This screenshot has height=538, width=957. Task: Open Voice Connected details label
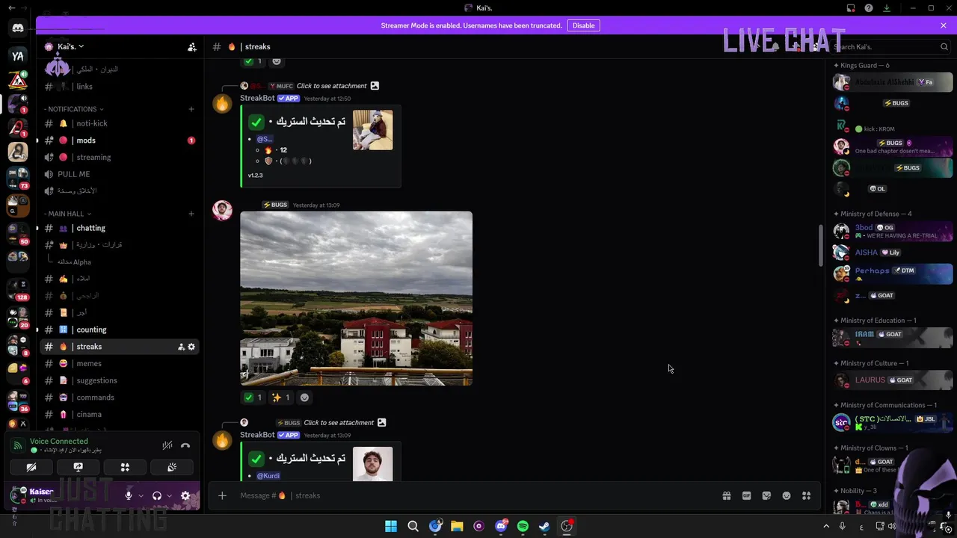coord(58,442)
